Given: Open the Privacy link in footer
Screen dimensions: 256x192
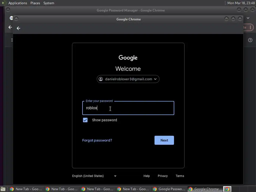Looking at the screenshot, I should (x=162, y=176).
